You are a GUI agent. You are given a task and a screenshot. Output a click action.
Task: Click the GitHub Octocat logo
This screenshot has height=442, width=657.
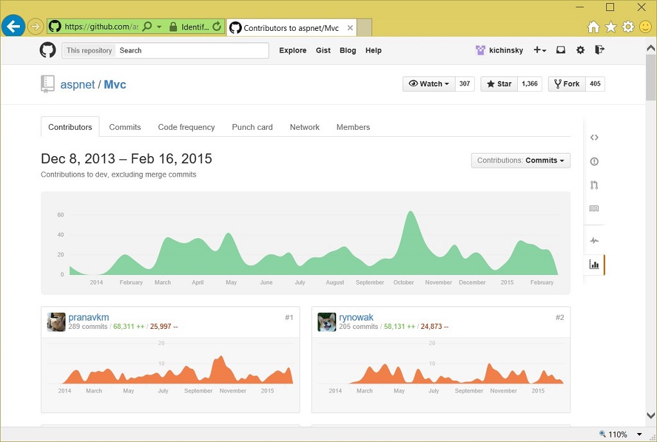coord(47,50)
